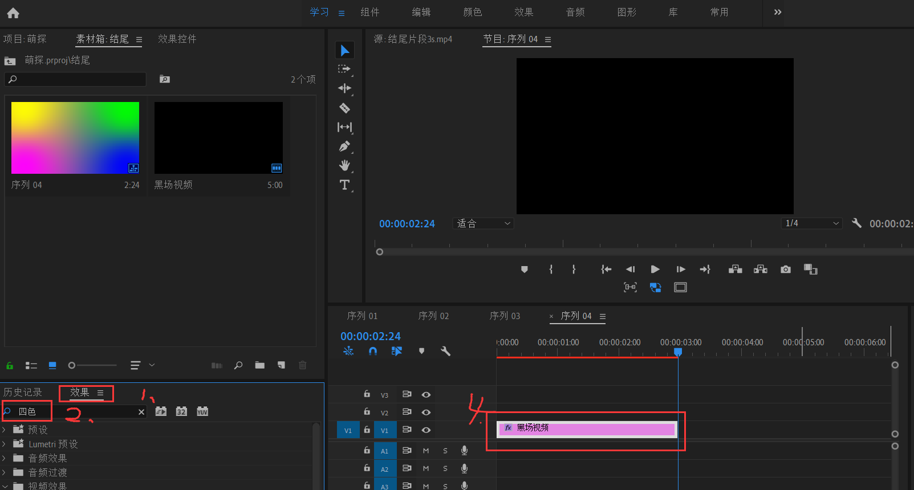Mute audio track A1
This screenshot has width=914, height=490.
tap(426, 451)
